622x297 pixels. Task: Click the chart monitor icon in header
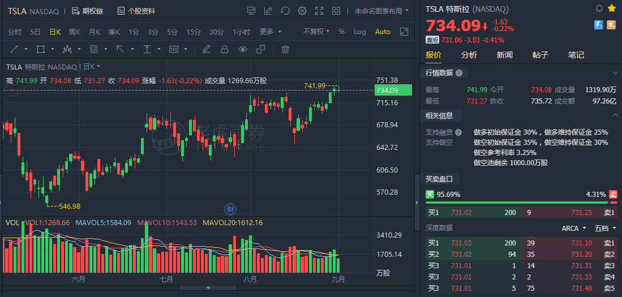(251, 11)
